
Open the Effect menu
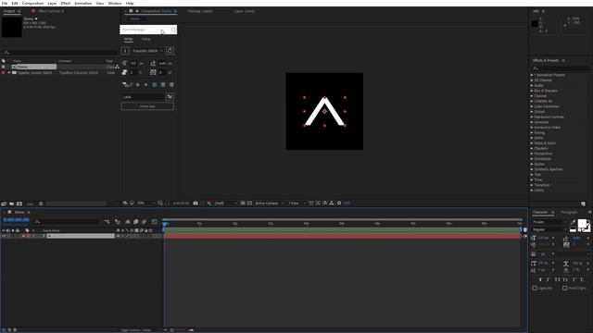click(x=66, y=3)
